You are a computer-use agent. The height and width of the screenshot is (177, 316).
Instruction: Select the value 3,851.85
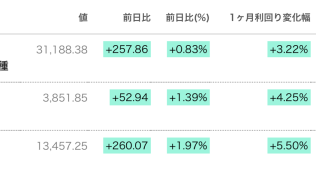pos(65,98)
